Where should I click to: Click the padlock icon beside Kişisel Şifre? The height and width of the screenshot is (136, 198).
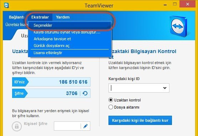coord(17,126)
